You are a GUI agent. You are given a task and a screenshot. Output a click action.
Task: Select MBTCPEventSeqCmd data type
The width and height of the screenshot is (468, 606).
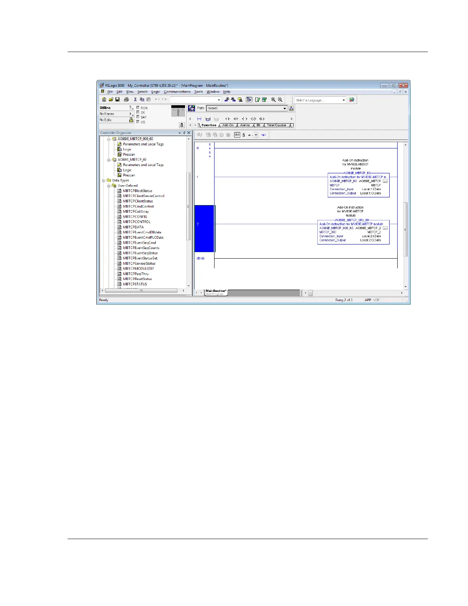click(139, 243)
